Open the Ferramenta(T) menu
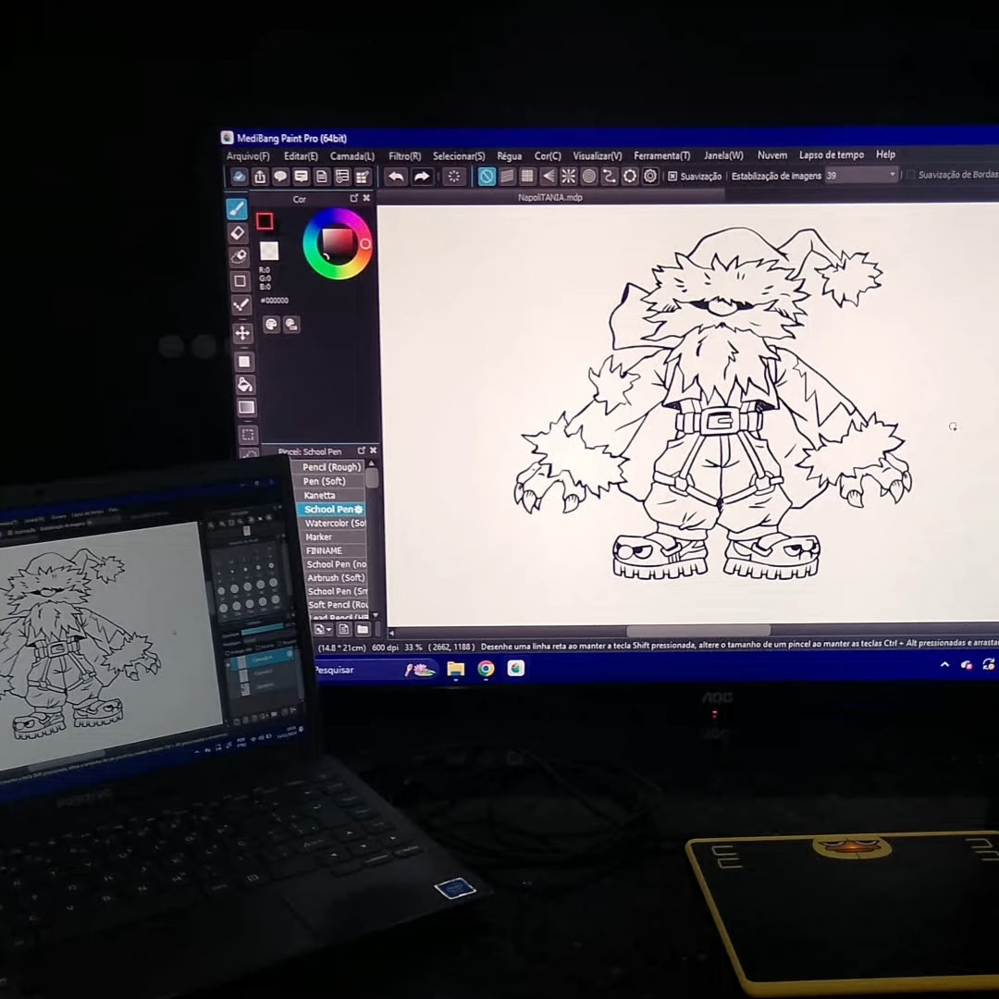 [x=662, y=155]
